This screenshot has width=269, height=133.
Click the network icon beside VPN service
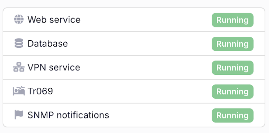(19, 67)
